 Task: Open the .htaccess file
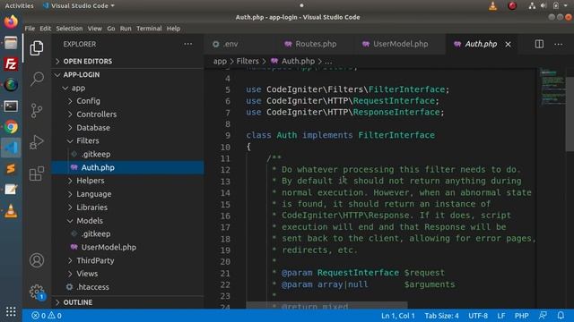coord(127,287)
